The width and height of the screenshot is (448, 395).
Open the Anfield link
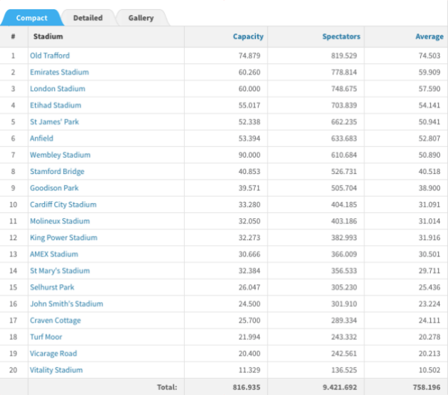click(x=41, y=139)
